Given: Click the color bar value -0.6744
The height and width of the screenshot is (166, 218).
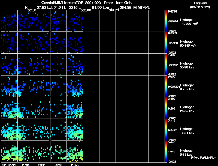Looking at the screenshot, I should 173,21.
